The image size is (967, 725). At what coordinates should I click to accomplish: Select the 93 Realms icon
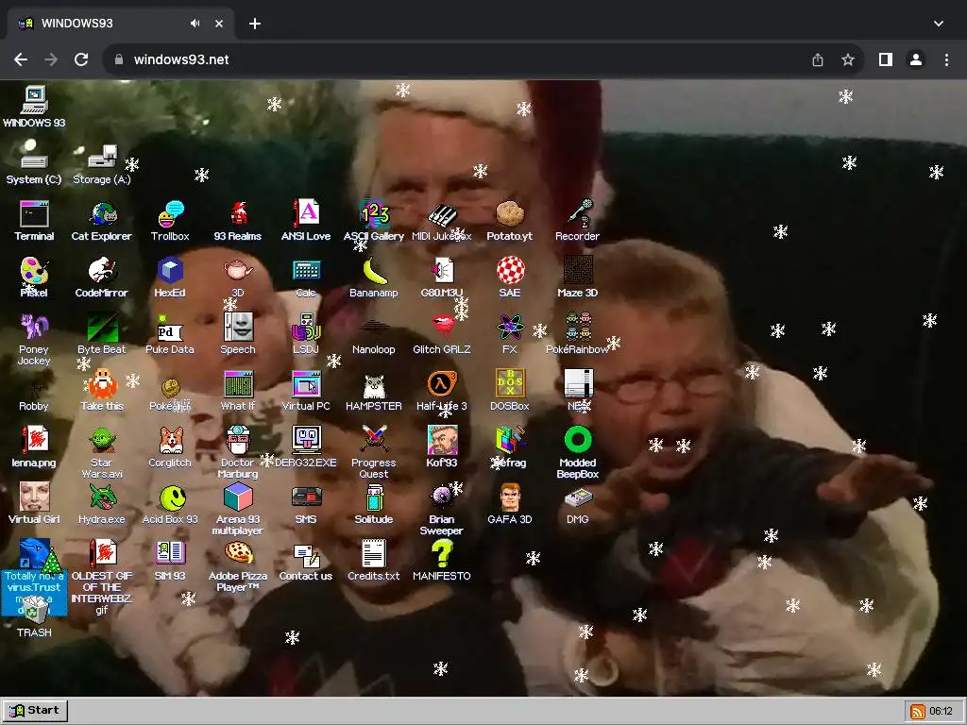(x=238, y=221)
